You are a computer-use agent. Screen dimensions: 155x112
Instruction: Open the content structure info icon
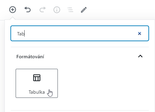coord(57,10)
